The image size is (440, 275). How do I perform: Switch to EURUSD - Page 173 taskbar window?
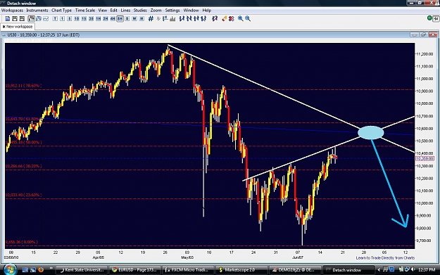point(134,270)
